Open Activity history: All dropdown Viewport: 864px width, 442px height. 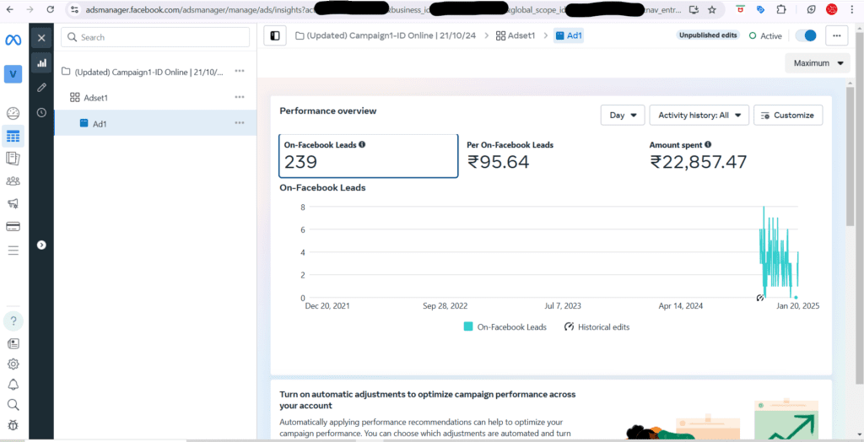coord(699,116)
